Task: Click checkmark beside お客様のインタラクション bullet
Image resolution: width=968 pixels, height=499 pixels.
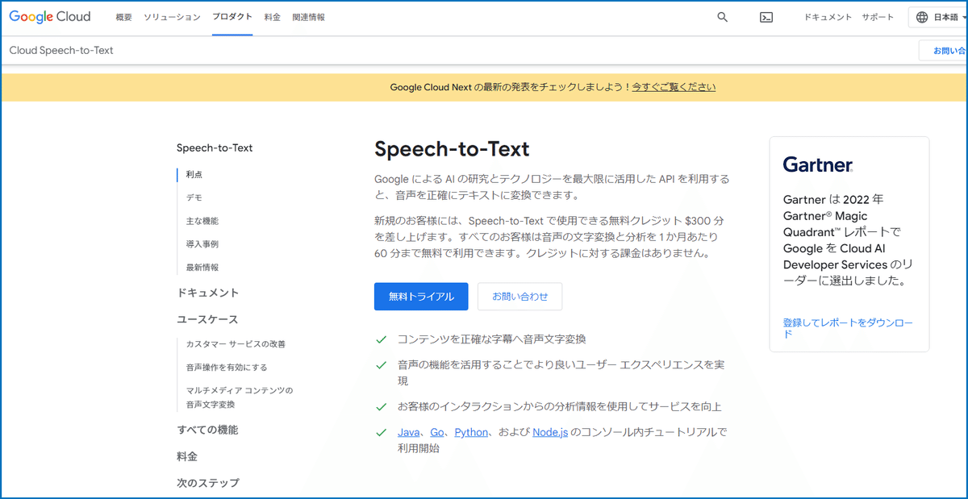Action: coord(382,407)
